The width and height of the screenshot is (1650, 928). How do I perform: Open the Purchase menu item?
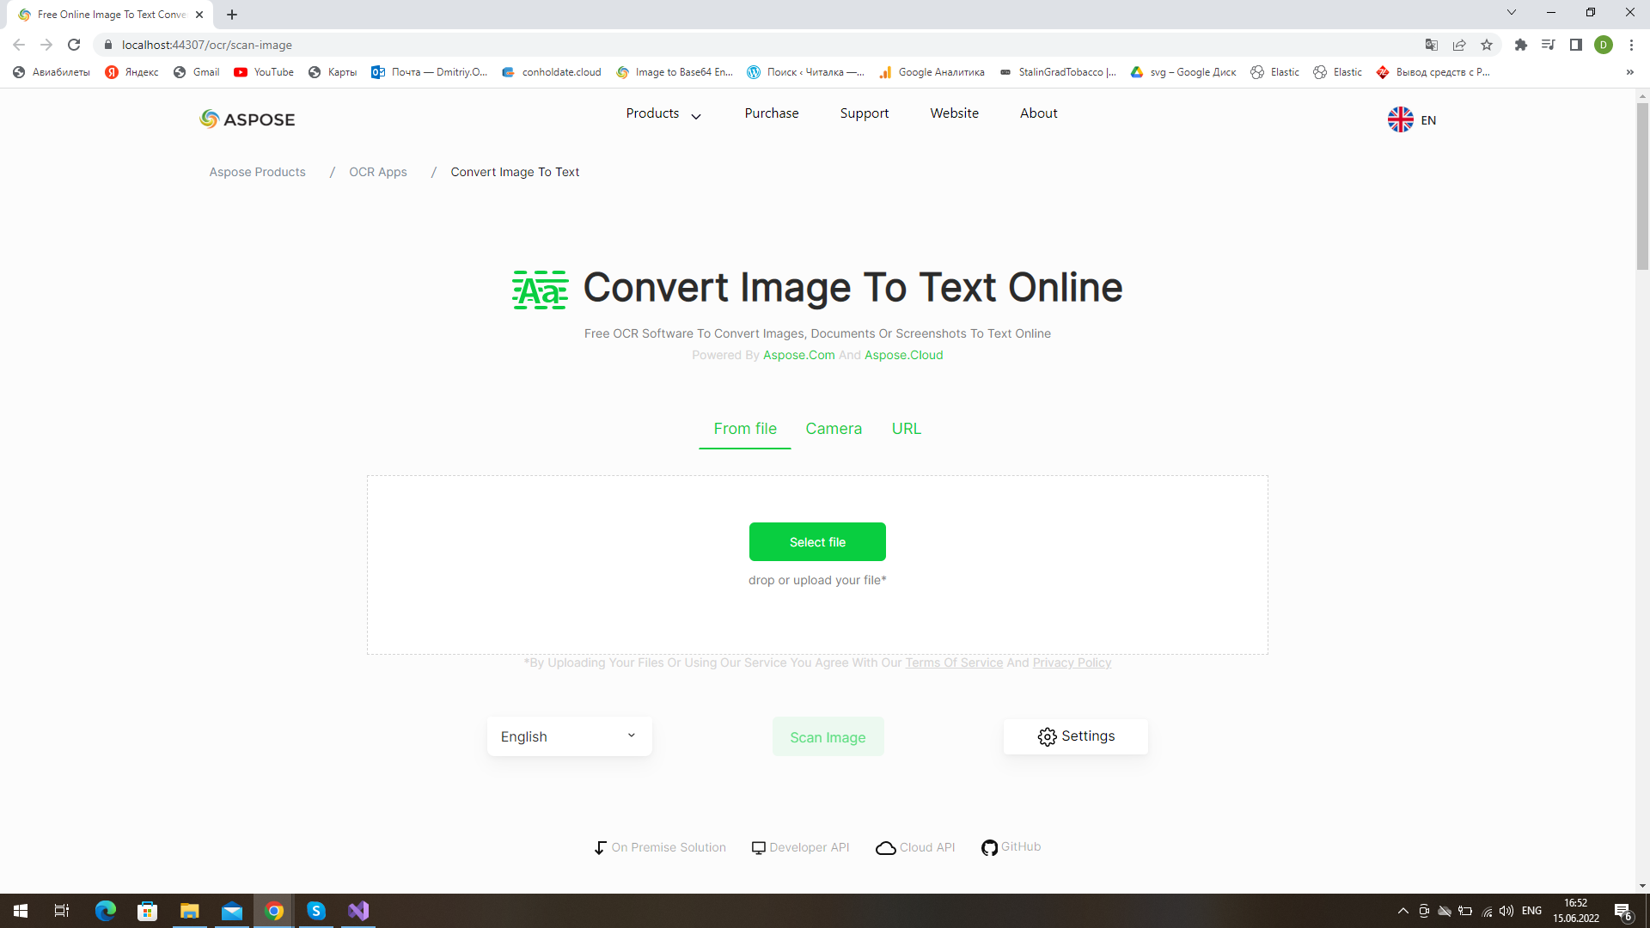click(771, 113)
